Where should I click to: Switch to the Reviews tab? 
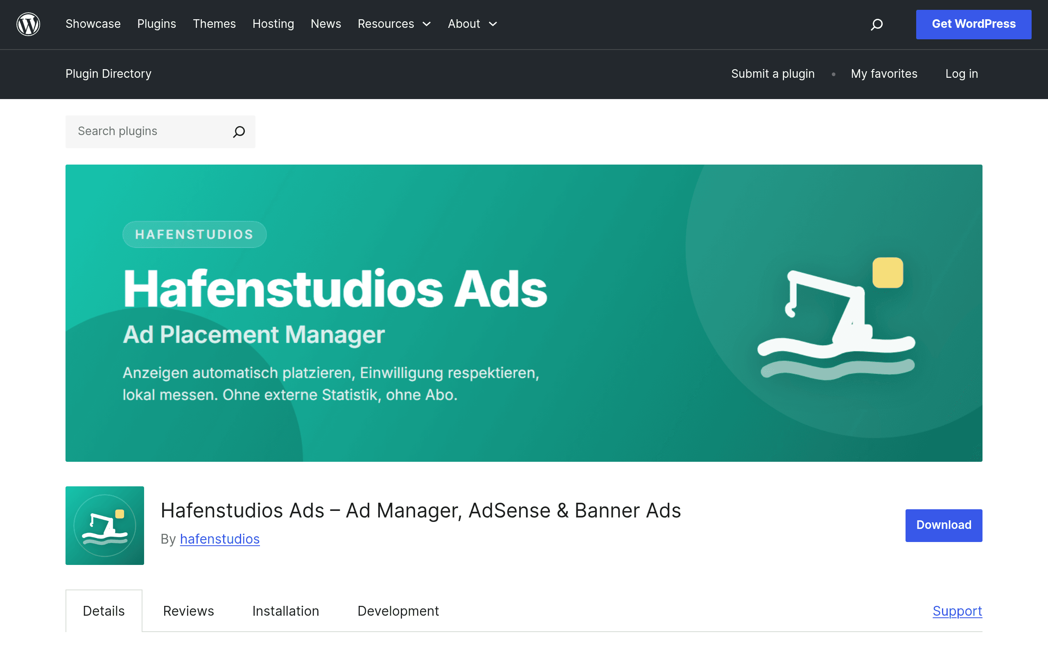click(x=188, y=611)
